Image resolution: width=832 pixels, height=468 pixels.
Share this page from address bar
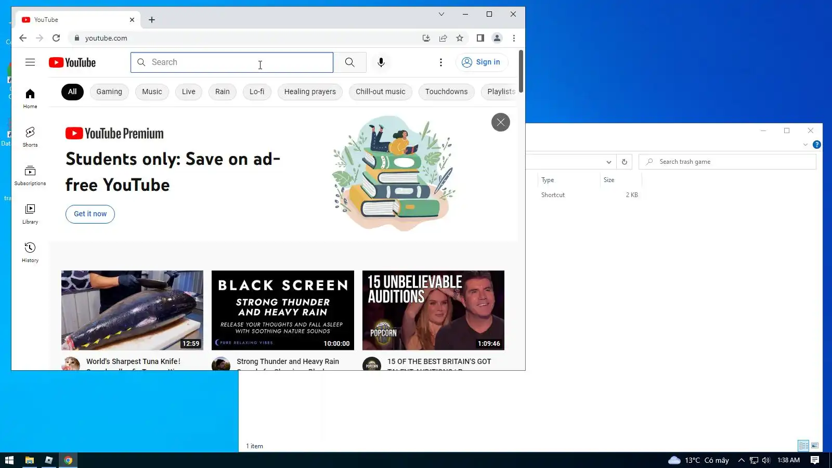pos(443,38)
